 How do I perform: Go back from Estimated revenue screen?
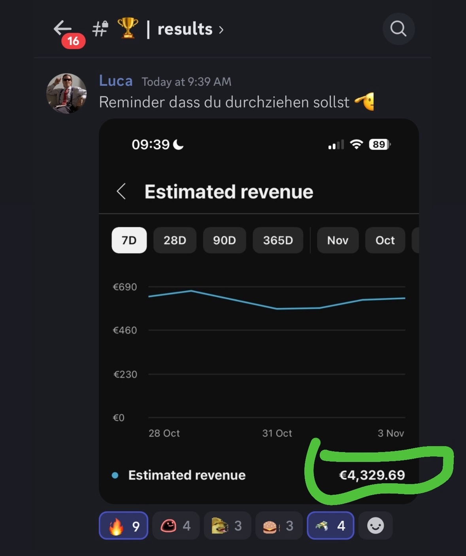click(121, 192)
